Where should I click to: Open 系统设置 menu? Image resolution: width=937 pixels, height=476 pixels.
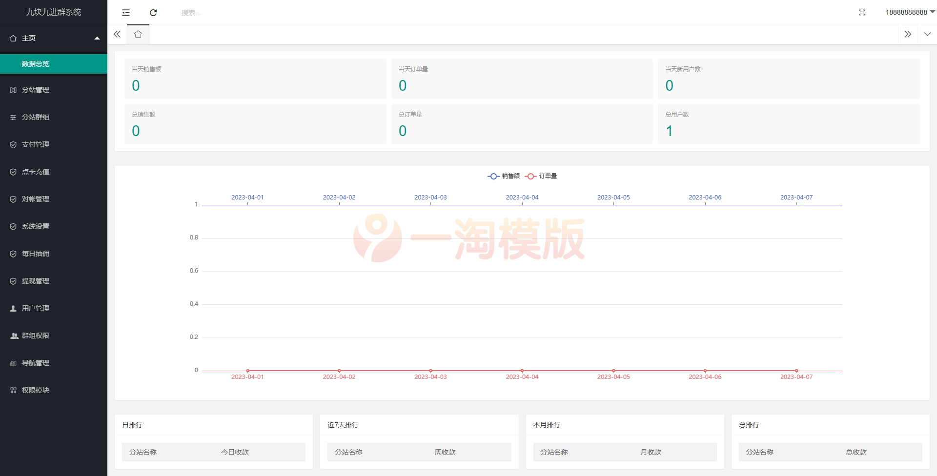pyautogui.click(x=54, y=226)
